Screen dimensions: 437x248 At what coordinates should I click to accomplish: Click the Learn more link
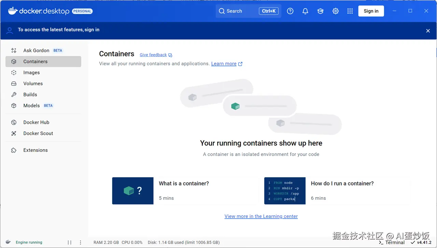[x=224, y=64]
